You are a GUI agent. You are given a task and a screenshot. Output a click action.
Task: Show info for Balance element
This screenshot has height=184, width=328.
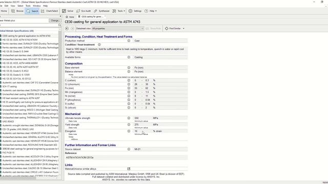tap(129, 72)
